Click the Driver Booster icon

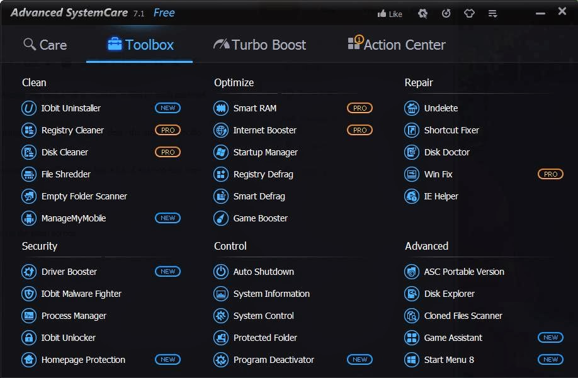tap(29, 272)
